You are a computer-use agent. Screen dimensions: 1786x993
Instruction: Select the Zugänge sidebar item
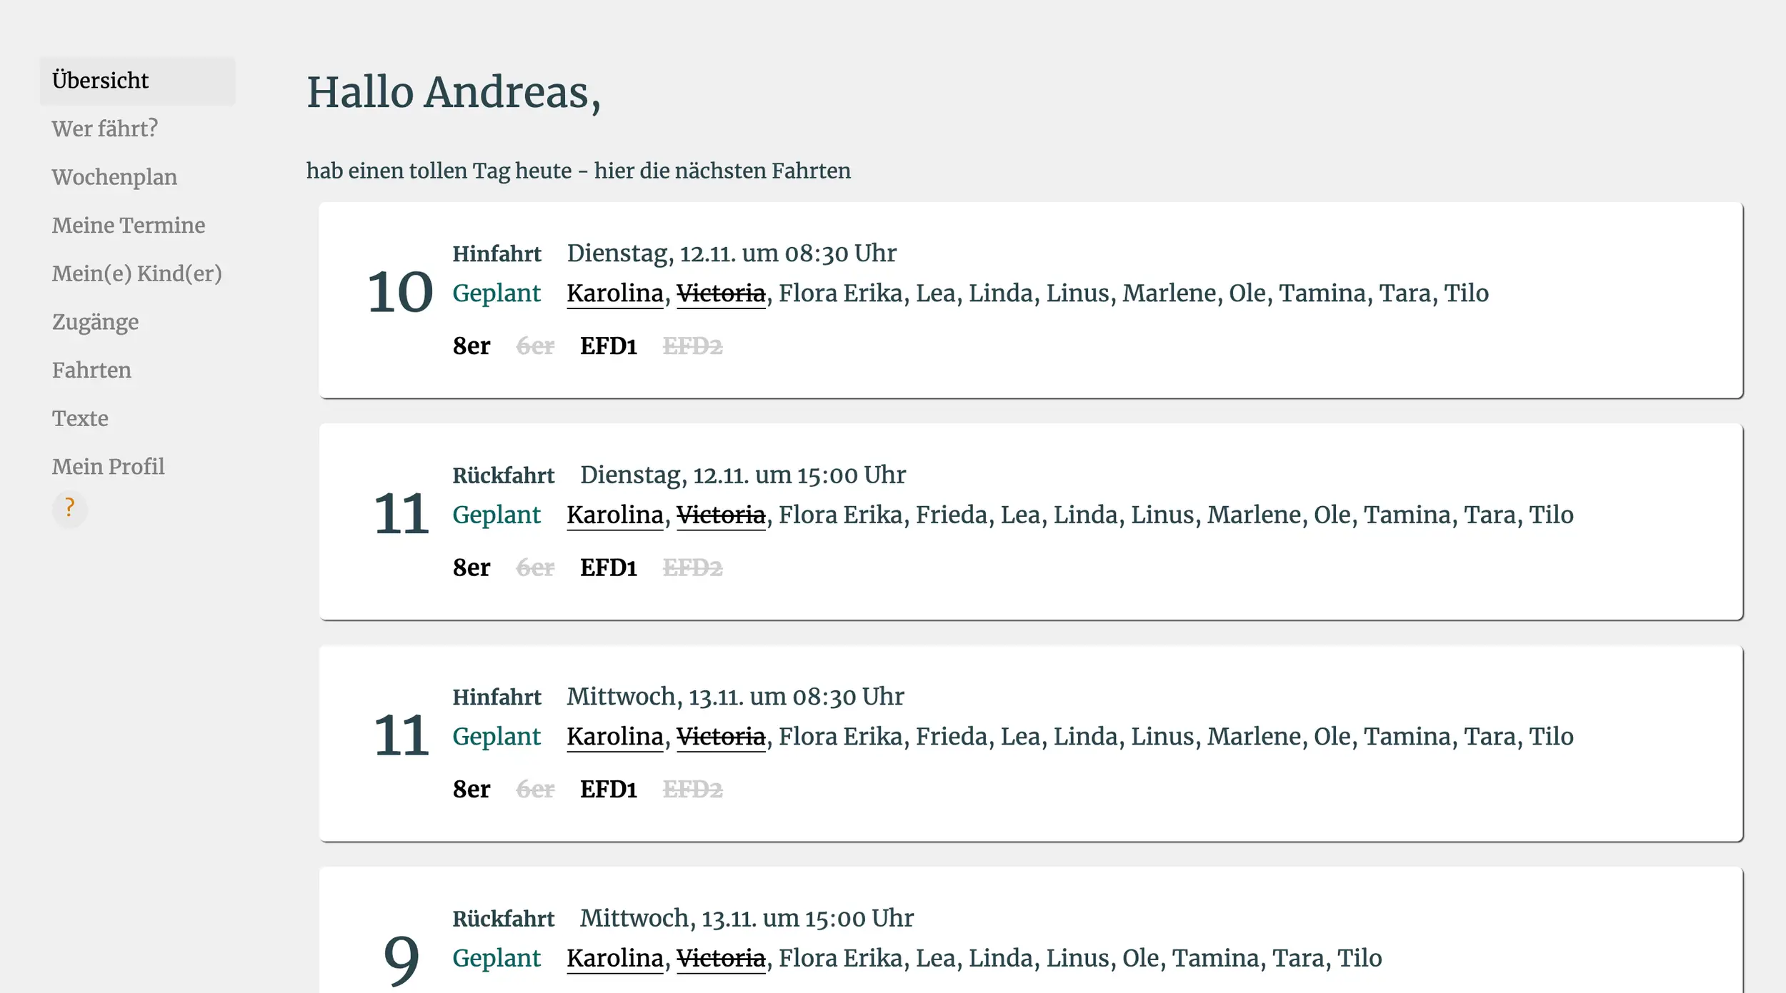pyautogui.click(x=95, y=322)
